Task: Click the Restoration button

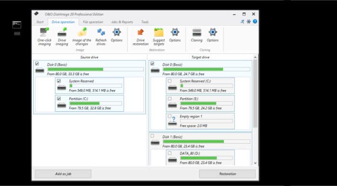Action: [227, 174]
